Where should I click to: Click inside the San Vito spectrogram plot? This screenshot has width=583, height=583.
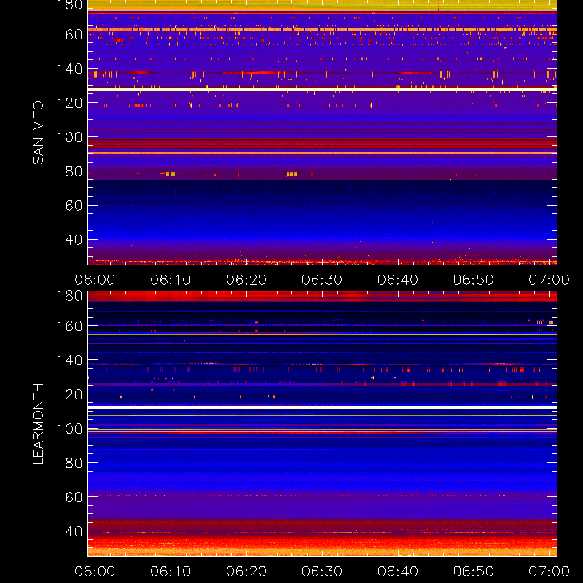[x=322, y=133]
